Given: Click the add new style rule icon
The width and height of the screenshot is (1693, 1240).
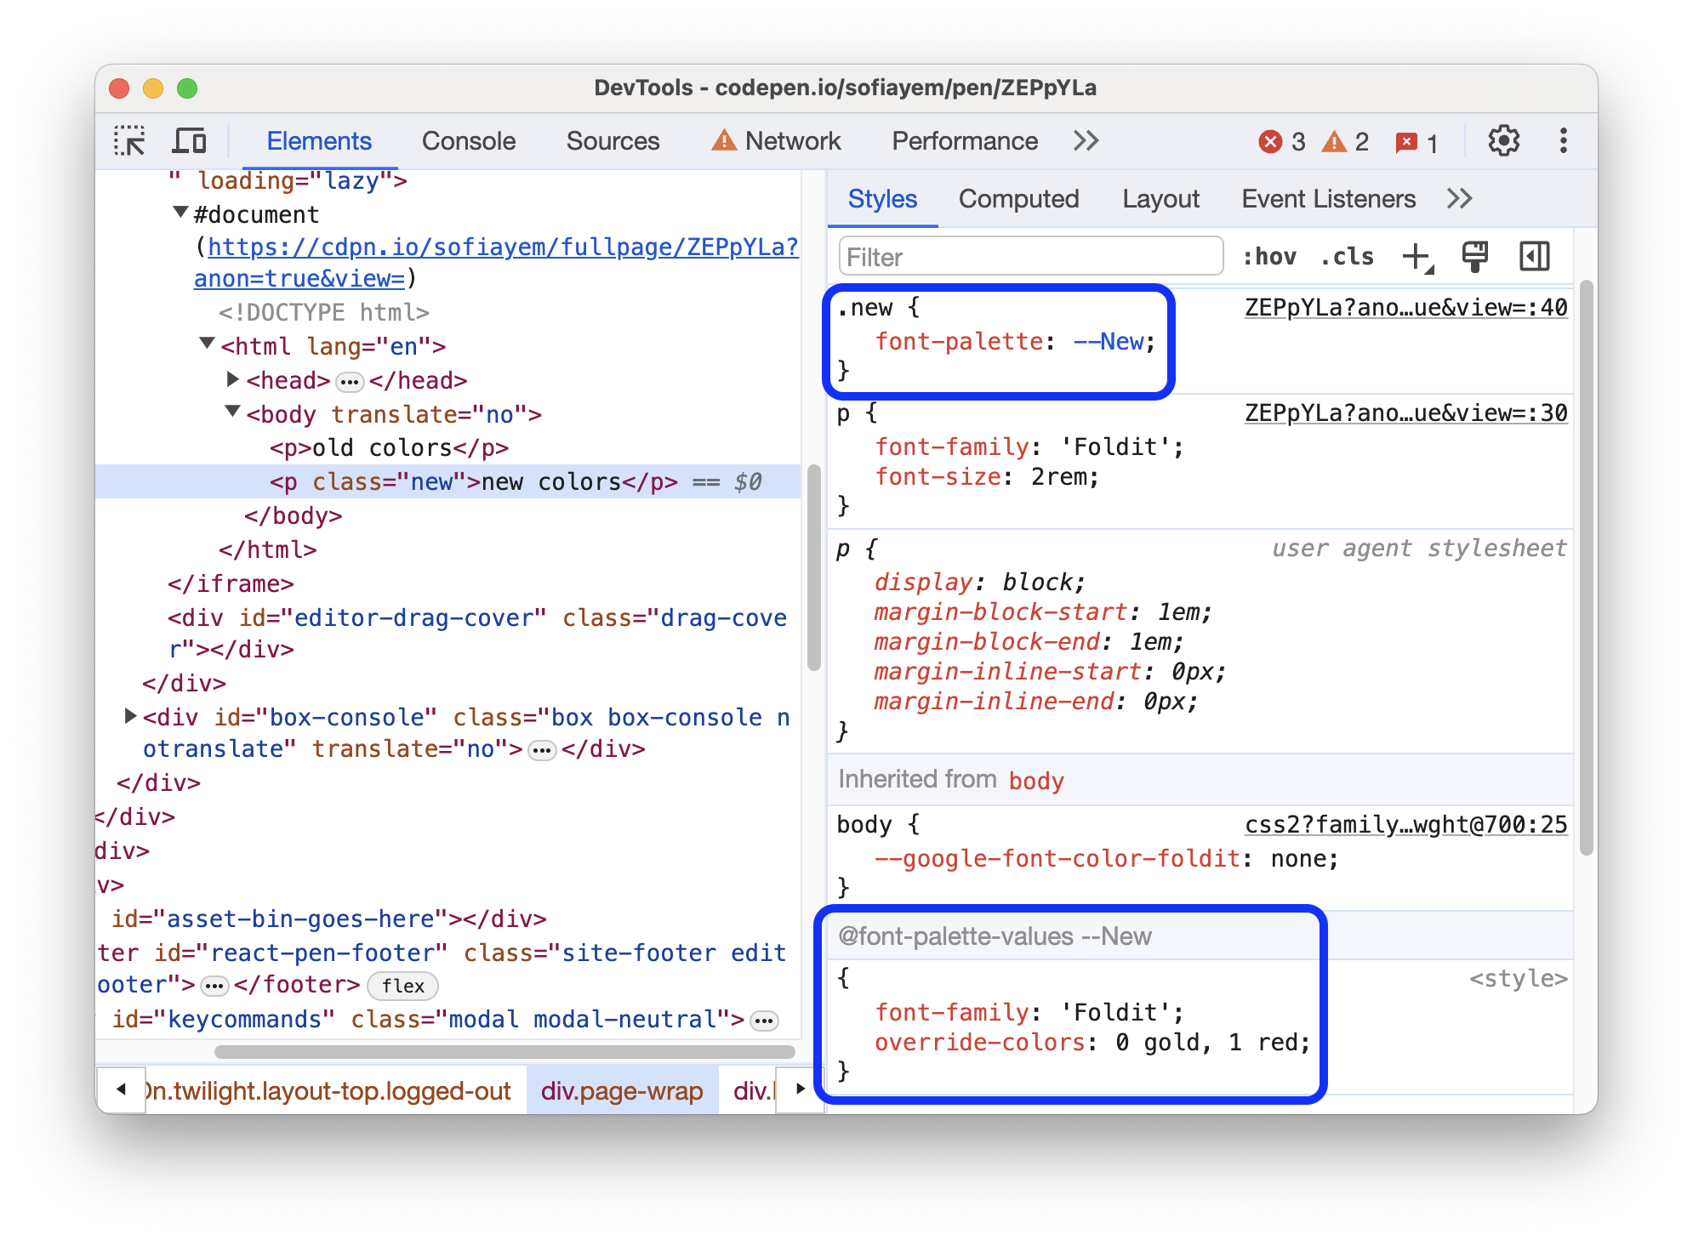Looking at the screenshot, I should click(x=1417, y=256).
